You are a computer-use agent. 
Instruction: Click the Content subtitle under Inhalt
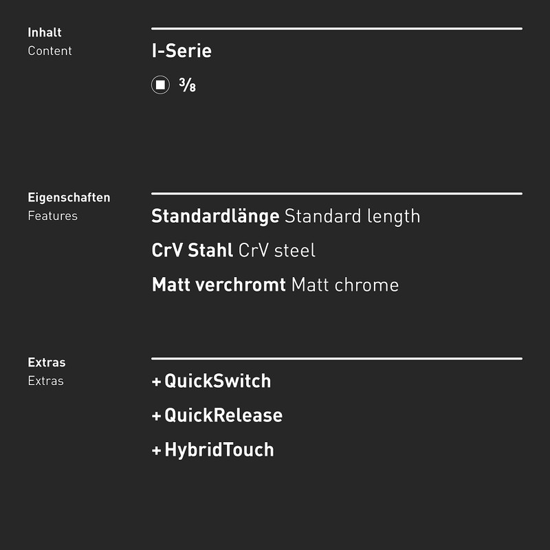coord(49,51)
